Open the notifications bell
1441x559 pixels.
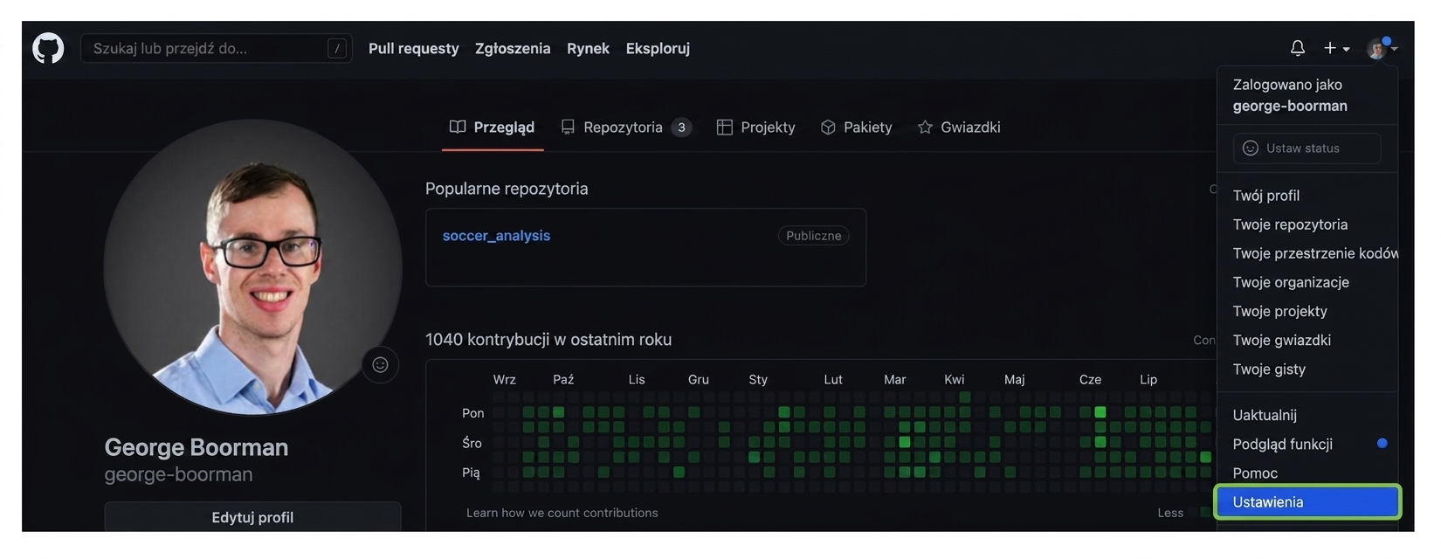click(x=1298, y=48)
